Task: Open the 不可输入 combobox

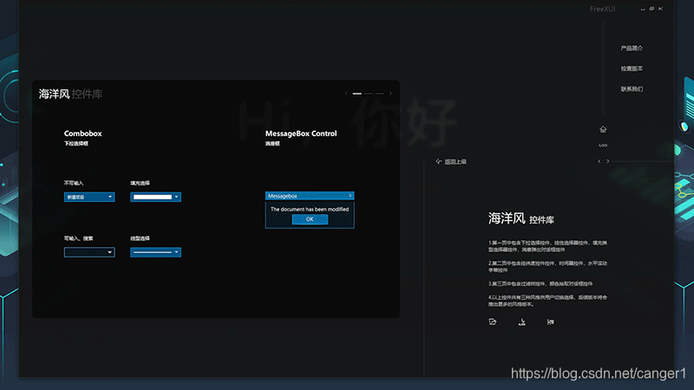Action: click(89, 197)
